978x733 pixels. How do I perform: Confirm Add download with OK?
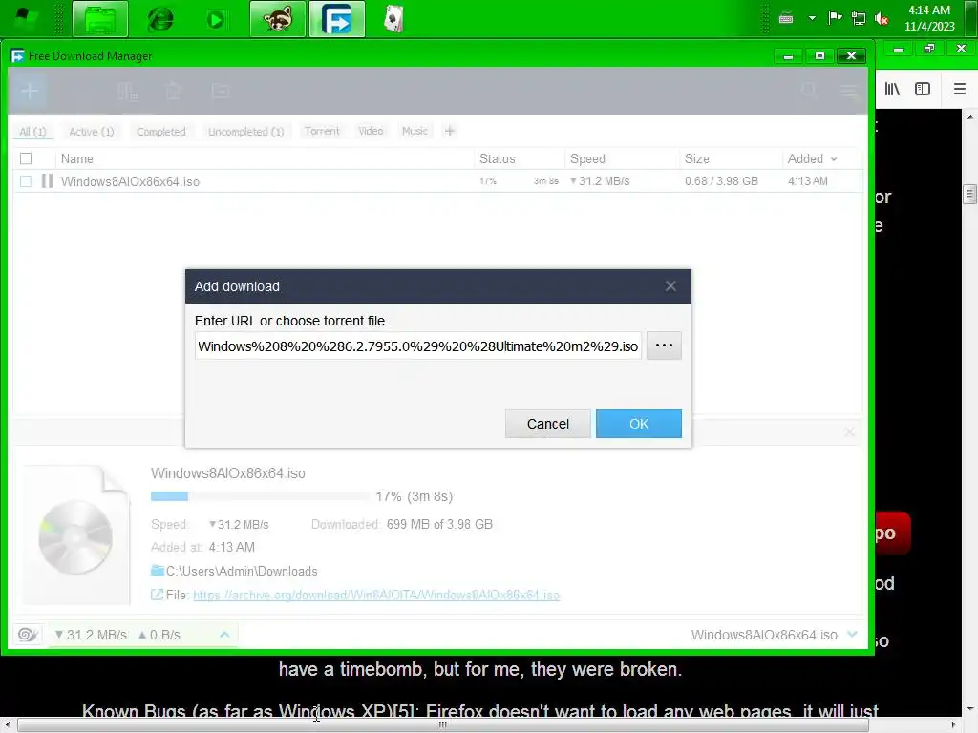(639, 424)
